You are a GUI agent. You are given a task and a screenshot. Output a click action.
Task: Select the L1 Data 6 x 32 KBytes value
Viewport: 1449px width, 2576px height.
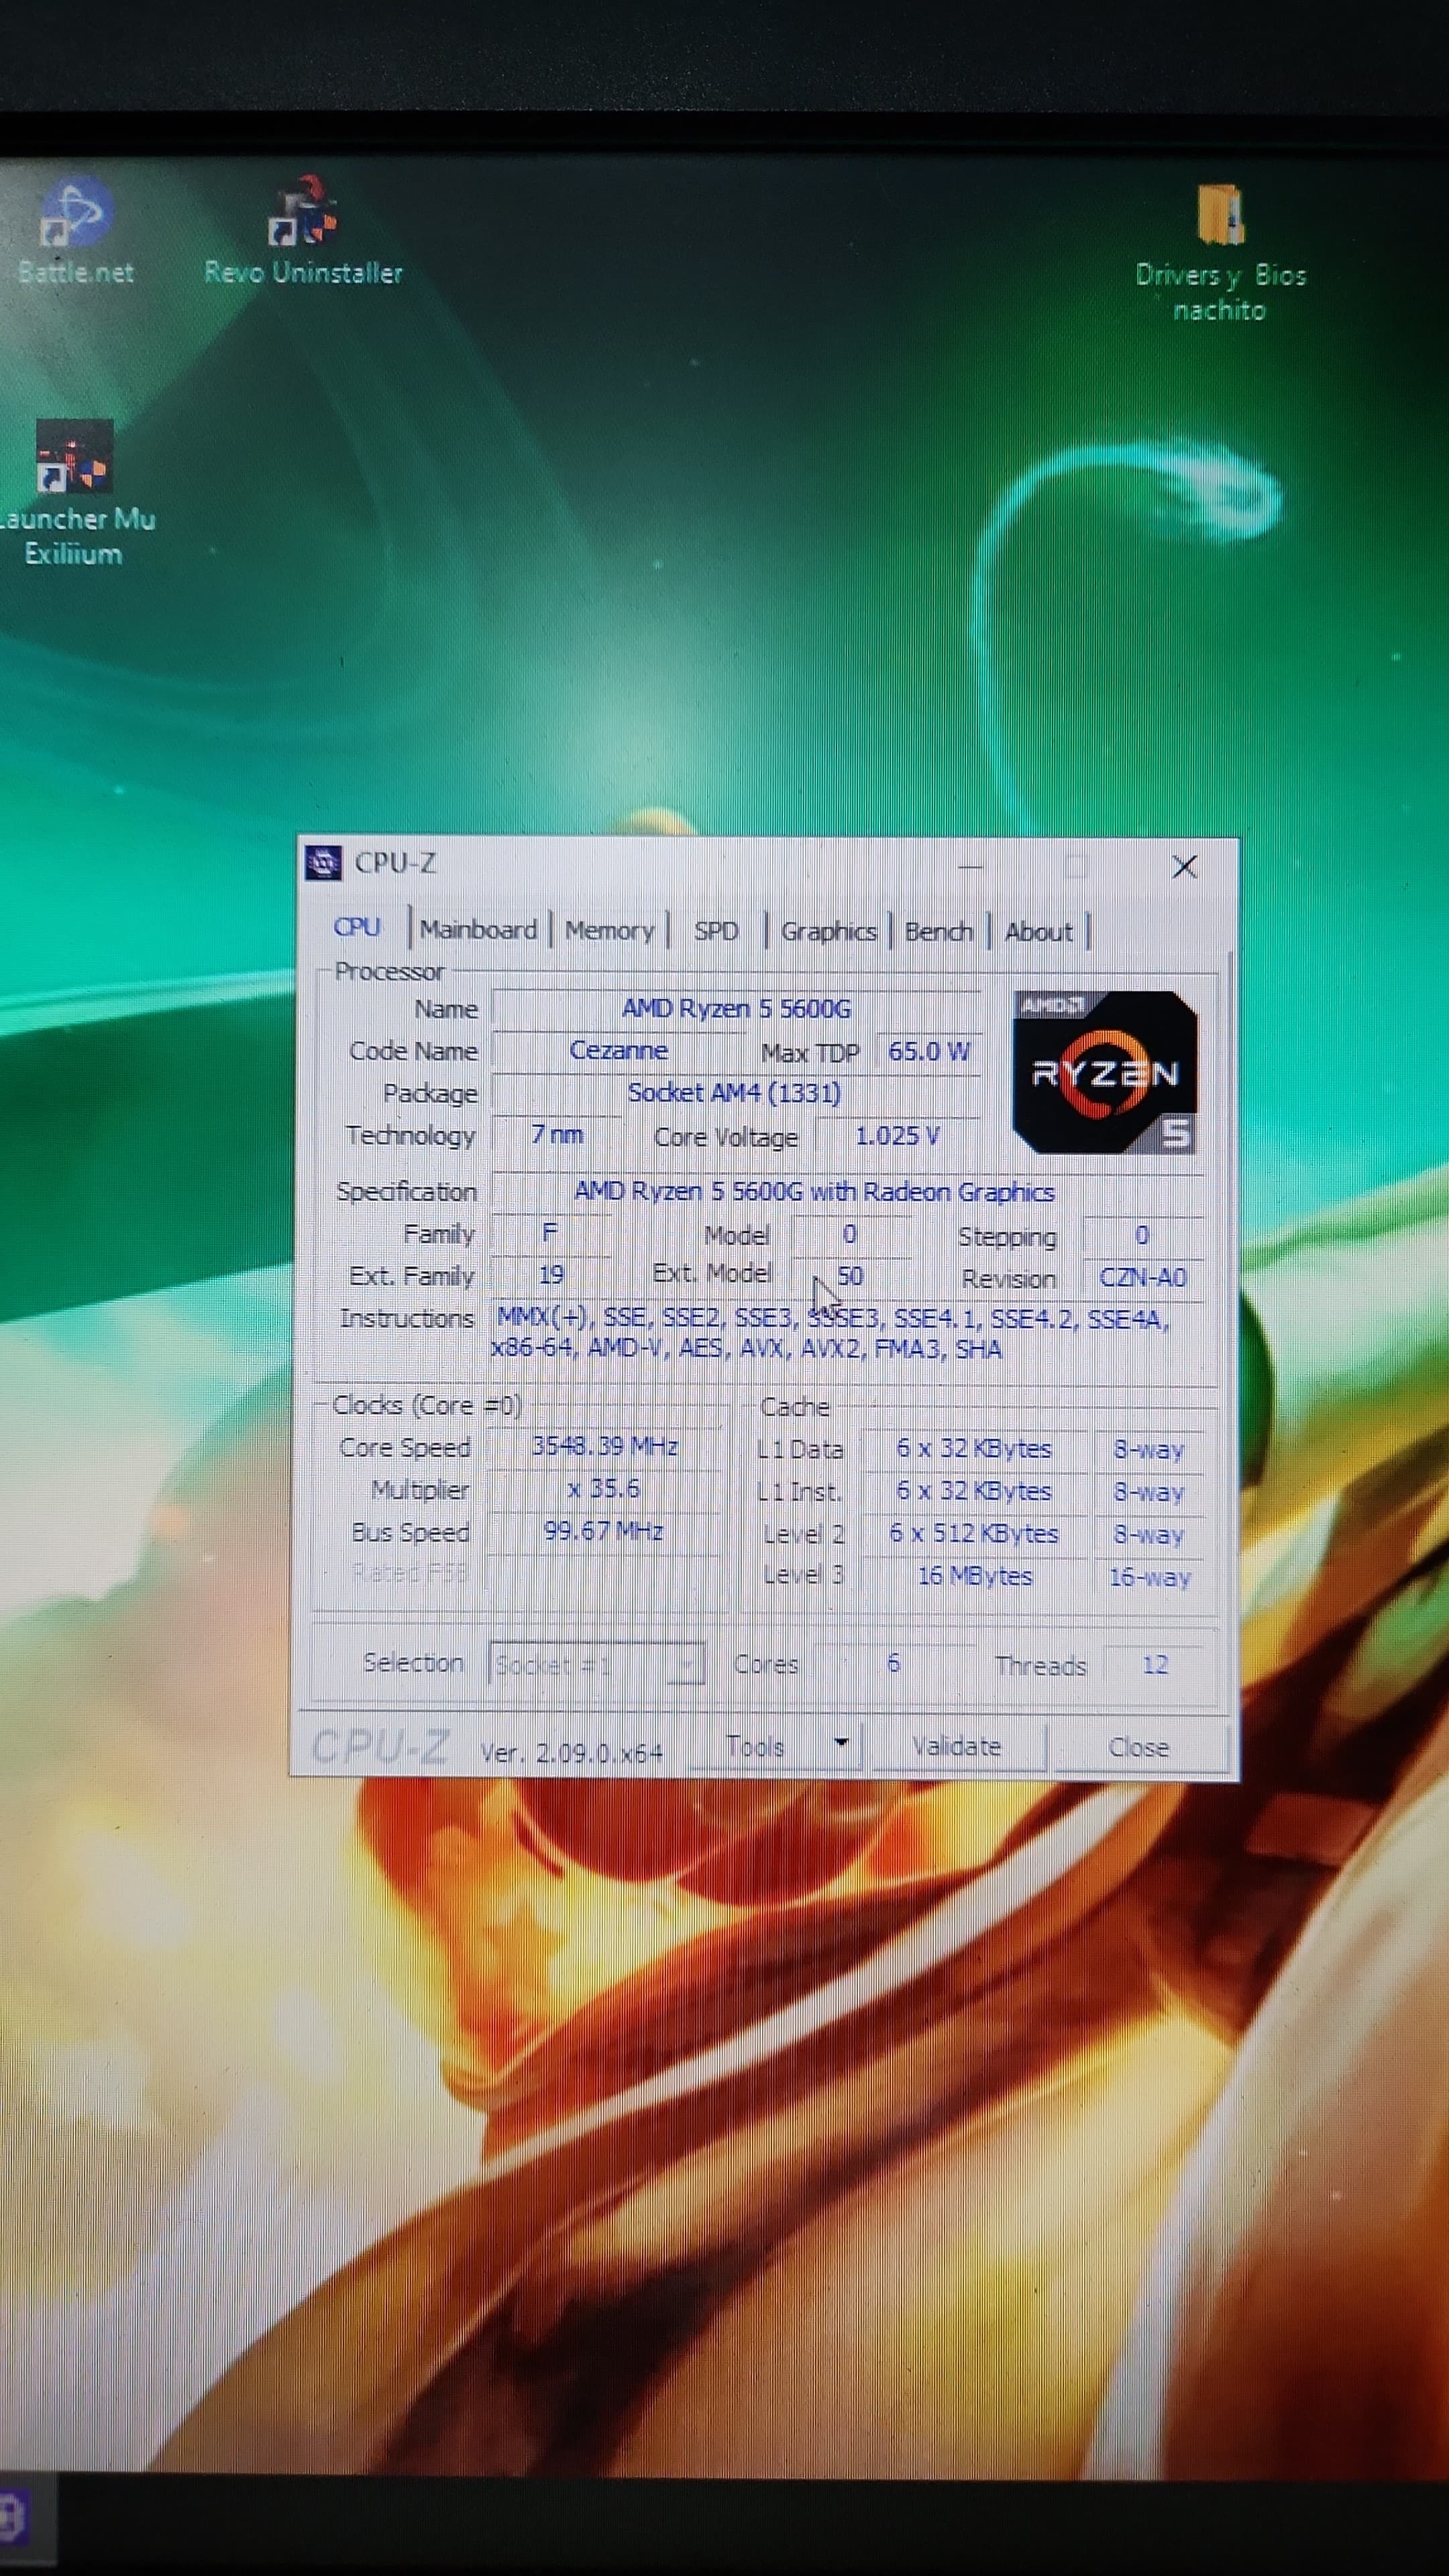[975, 1448]
